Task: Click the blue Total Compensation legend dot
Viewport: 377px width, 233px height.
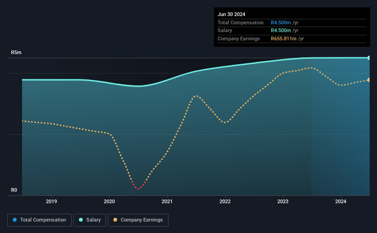Action: click(15, 220)
